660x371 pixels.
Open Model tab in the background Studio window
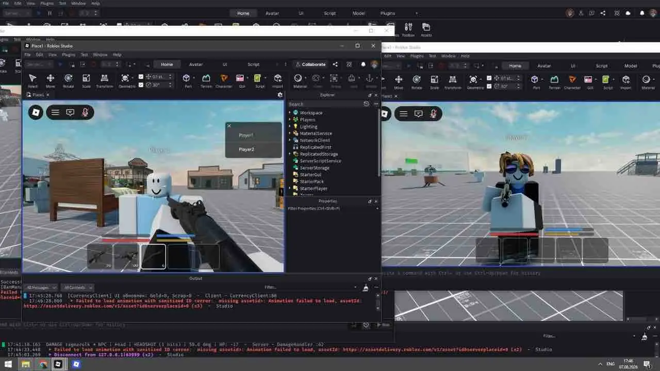(x=358, y=13)
